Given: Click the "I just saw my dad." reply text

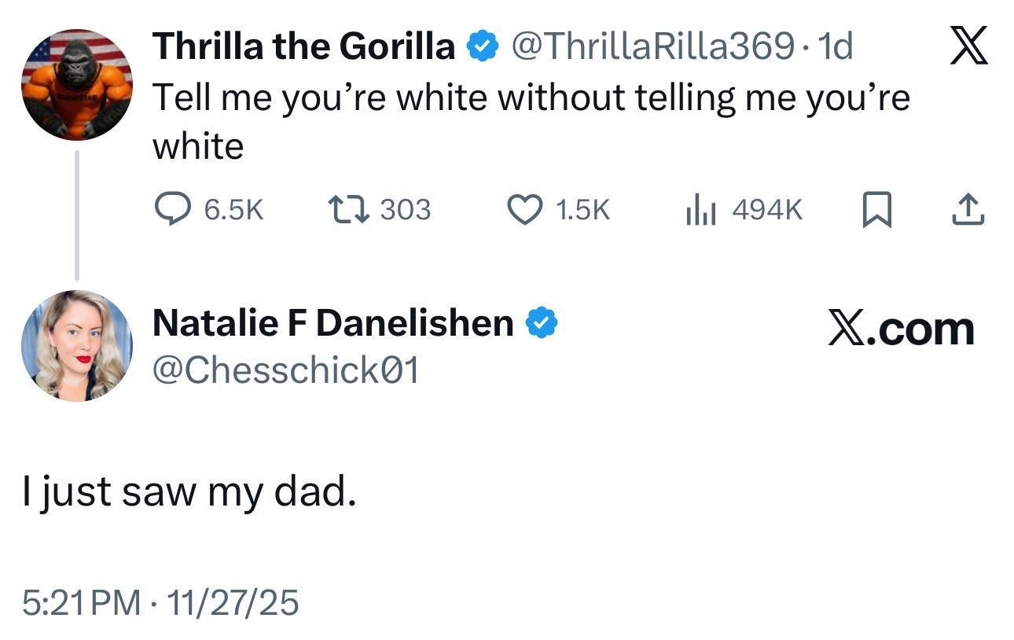Looking at the screenshot, I should (185, 493).
